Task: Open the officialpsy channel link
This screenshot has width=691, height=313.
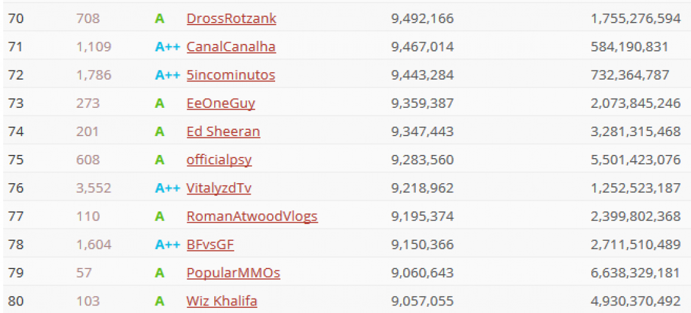Action: click(219, 160)
